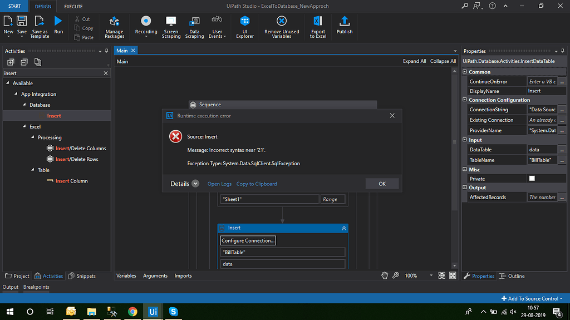Clear the activities search box text
This screenshot has height=320, width=570.
(x=106, y=73)
